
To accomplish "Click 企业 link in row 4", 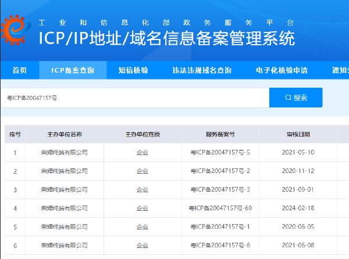I will pos(143,208).
